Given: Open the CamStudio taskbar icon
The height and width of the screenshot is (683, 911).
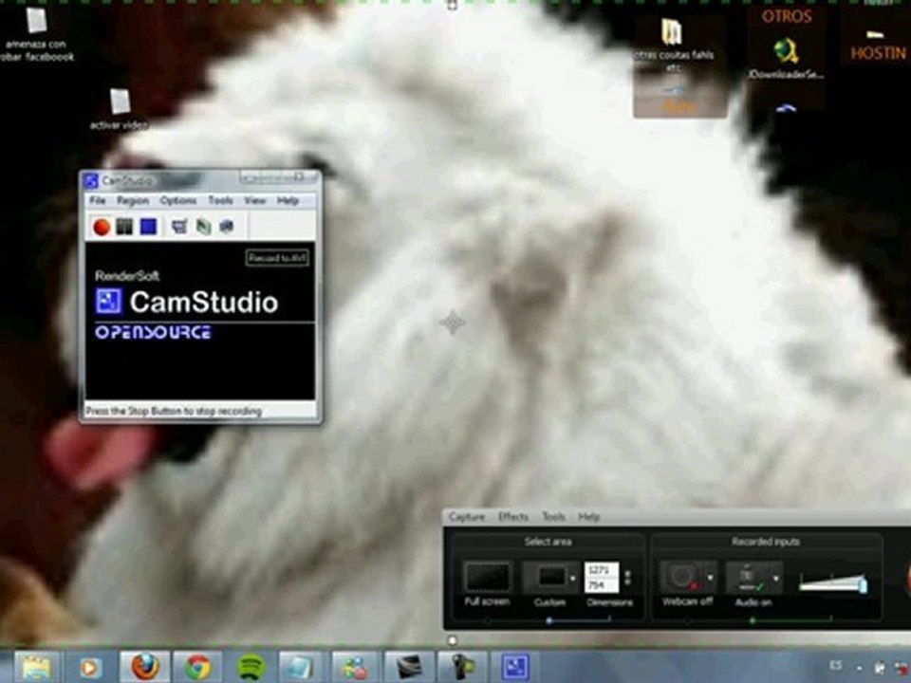Looking at the screenshot, I should point(515,667).
